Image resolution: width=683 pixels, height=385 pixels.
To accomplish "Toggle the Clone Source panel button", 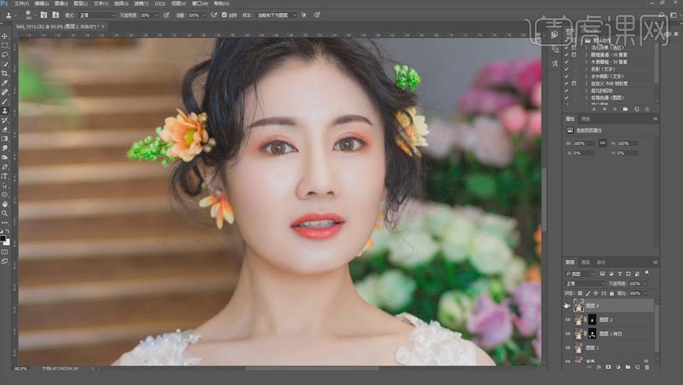I will click(x=55, y=14).
